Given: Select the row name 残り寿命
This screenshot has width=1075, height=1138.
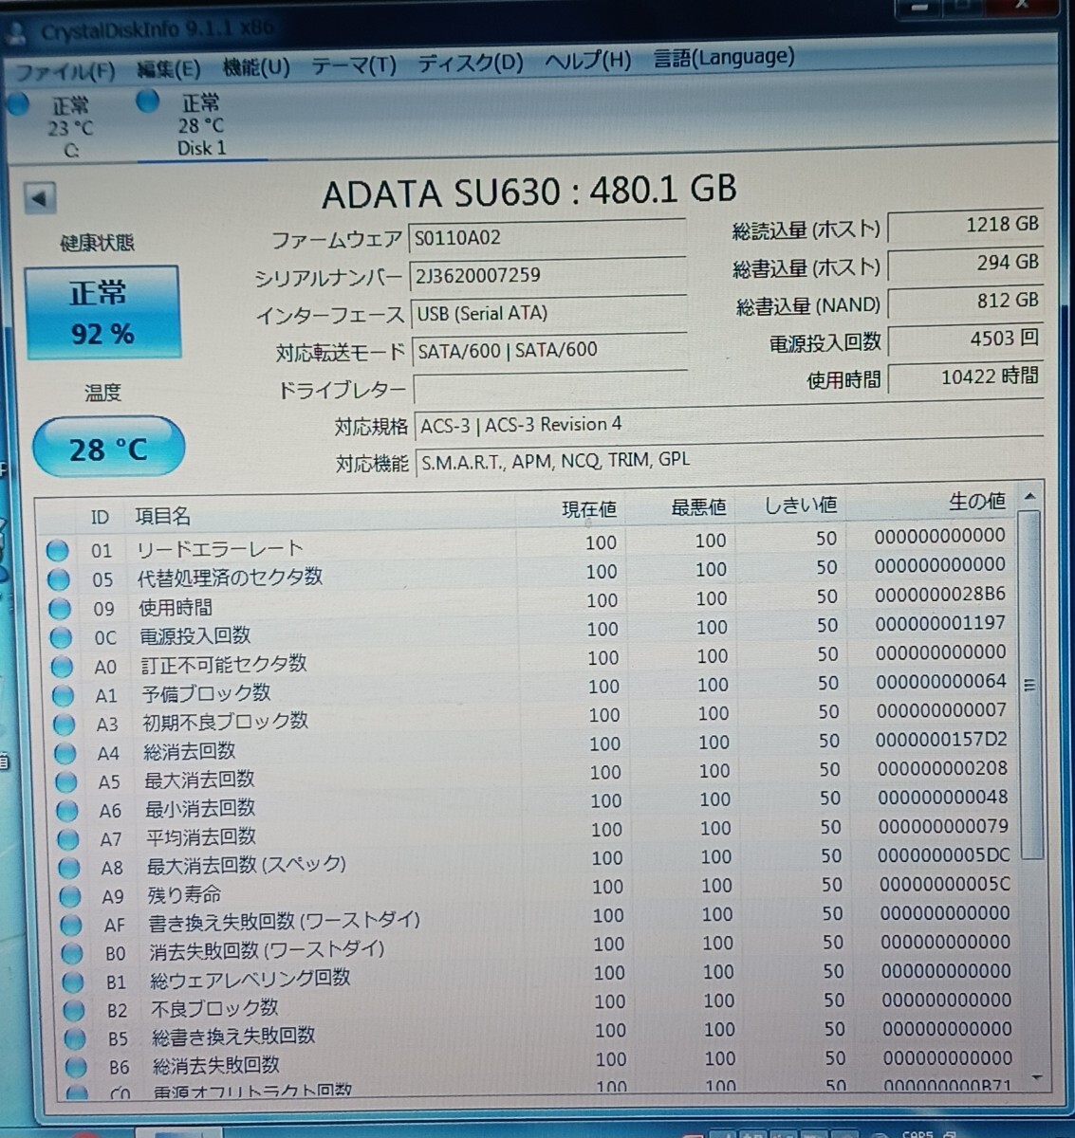Looking at the screenshot, I should (x=183, y=894).
